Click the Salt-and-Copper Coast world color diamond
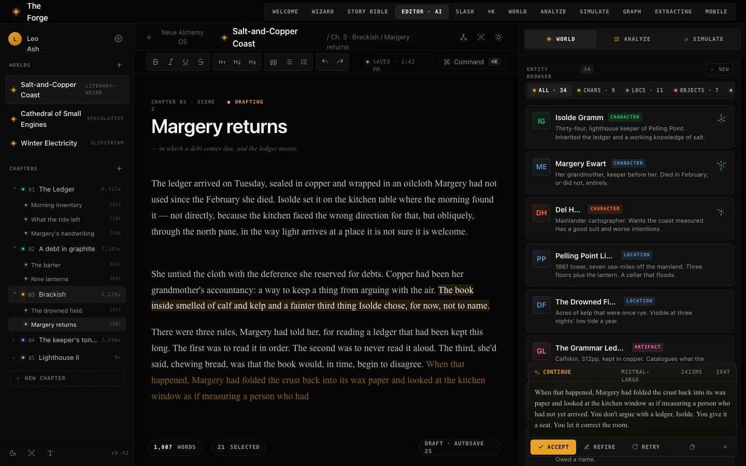This screenshot has height=466, width=746. [14, 90]
